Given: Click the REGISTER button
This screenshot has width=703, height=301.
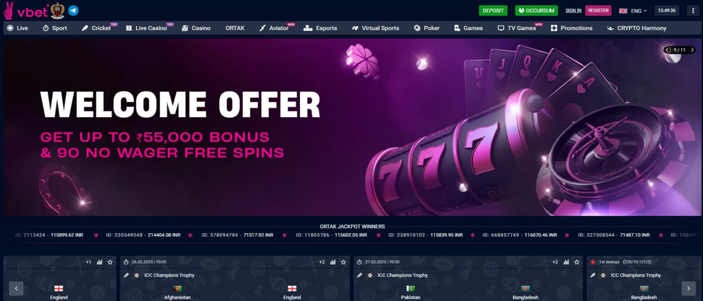Looking at the screenshot, I should click(598, 10).
